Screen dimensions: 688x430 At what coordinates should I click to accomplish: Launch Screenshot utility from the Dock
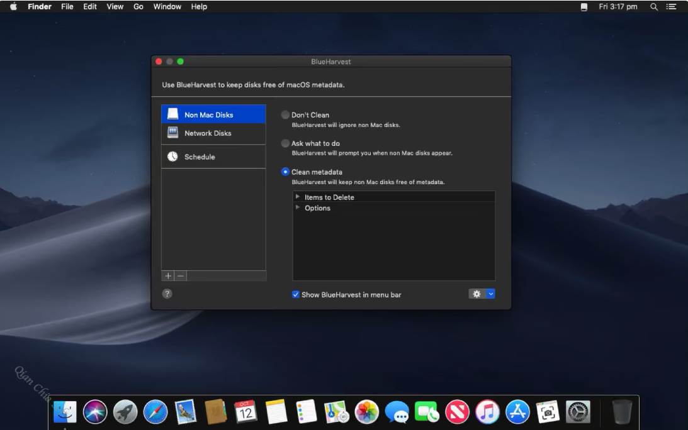click(548, 412)
